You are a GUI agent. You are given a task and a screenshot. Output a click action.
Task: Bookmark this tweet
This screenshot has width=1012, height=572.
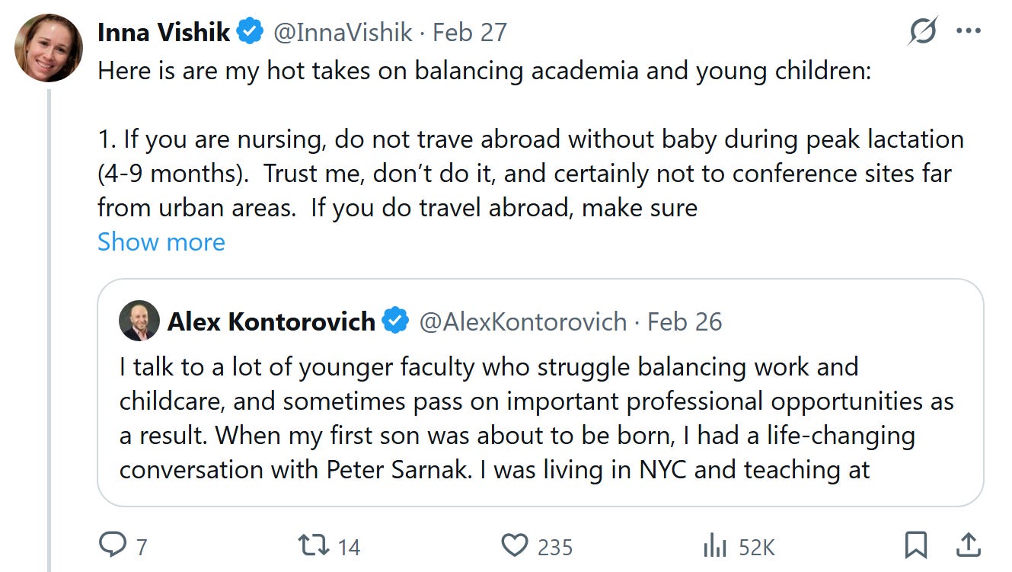point(915,545)
